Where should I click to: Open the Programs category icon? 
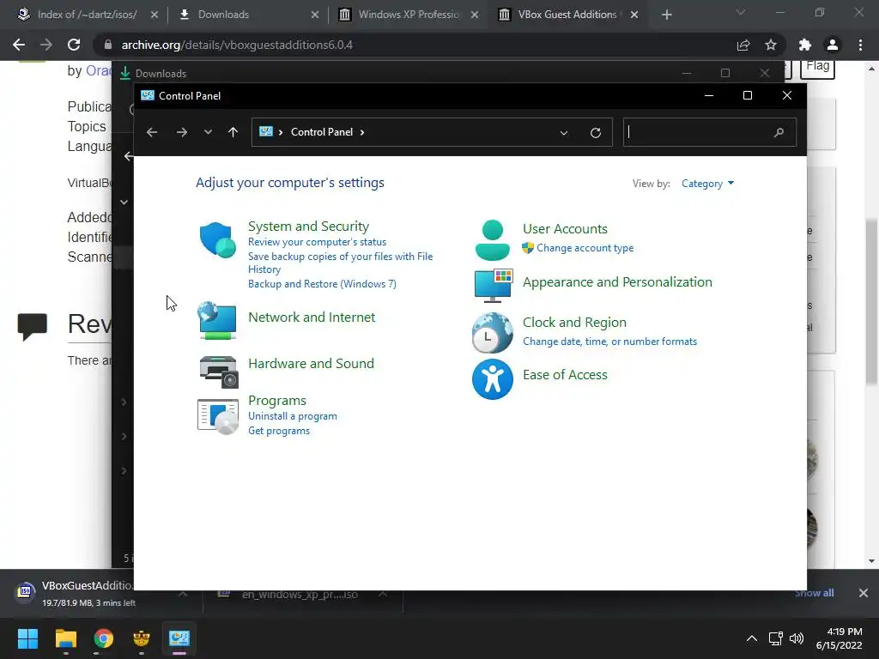(x=218, y=416)
